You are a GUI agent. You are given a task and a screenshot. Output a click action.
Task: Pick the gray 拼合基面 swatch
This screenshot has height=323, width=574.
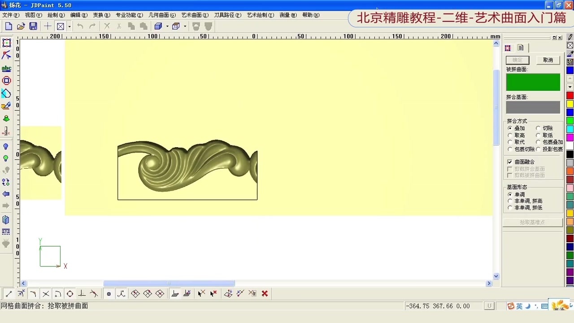pyautogui.click(x=533, y=107)
